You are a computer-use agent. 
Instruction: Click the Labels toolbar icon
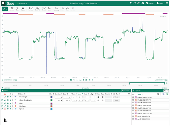click(x=49, y=9)
